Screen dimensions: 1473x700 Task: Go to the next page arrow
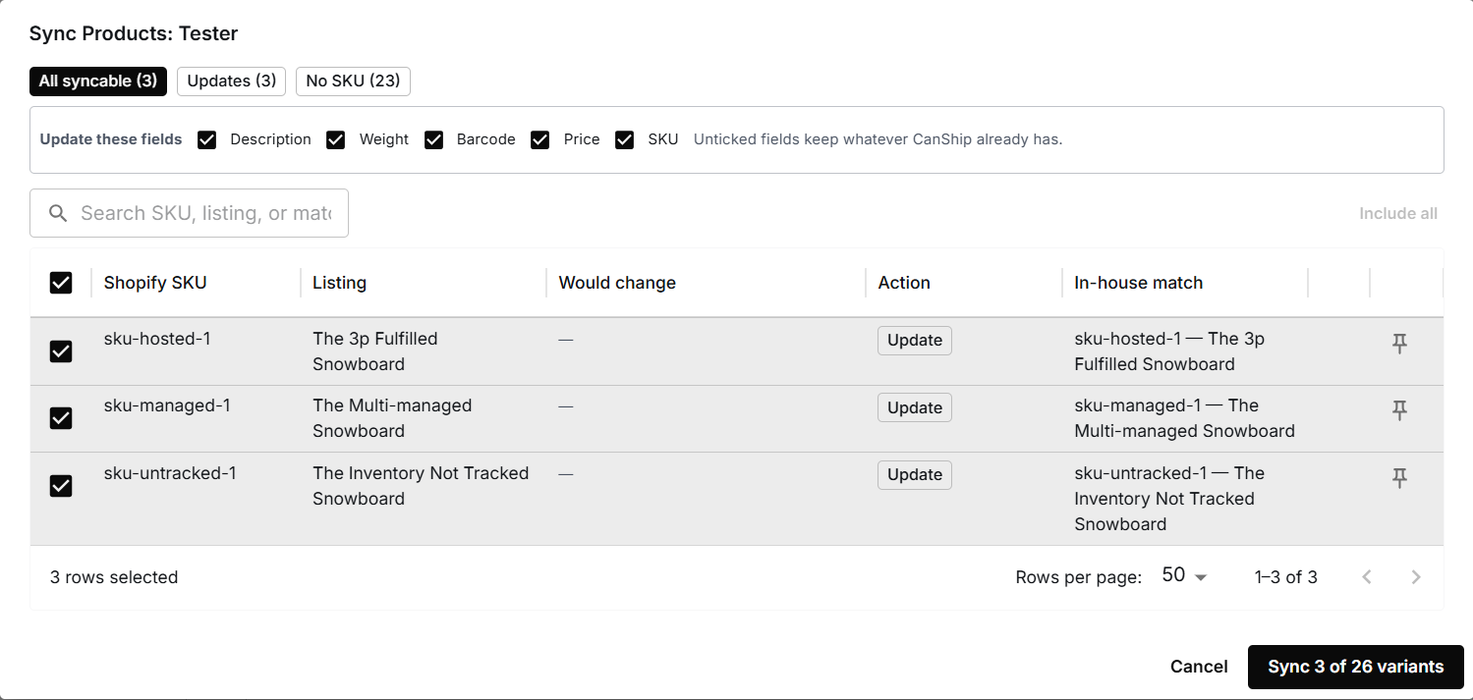coord(1415,577)
